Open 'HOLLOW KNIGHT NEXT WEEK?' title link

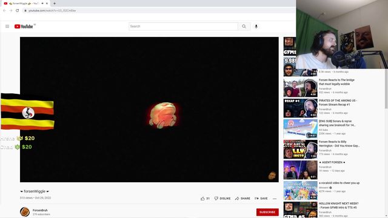tap(338, 206)
